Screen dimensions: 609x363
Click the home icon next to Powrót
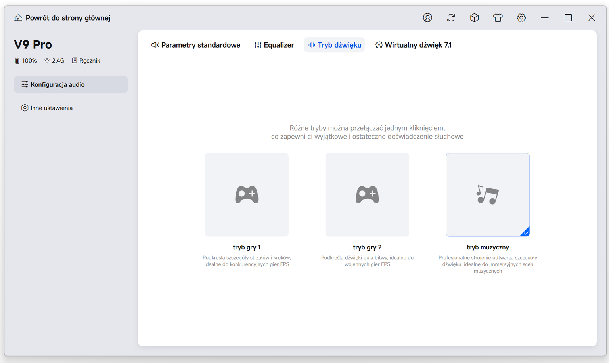(18, 18)
